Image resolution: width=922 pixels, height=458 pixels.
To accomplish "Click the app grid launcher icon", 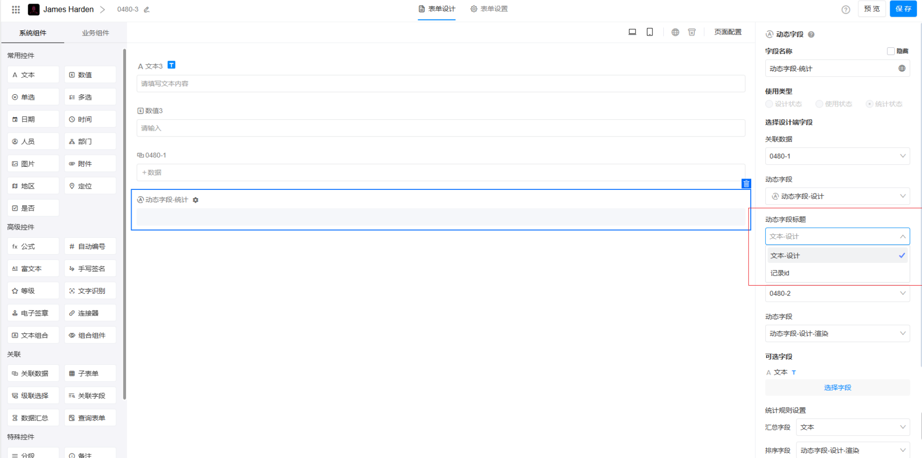I will [x=16, y=9].
